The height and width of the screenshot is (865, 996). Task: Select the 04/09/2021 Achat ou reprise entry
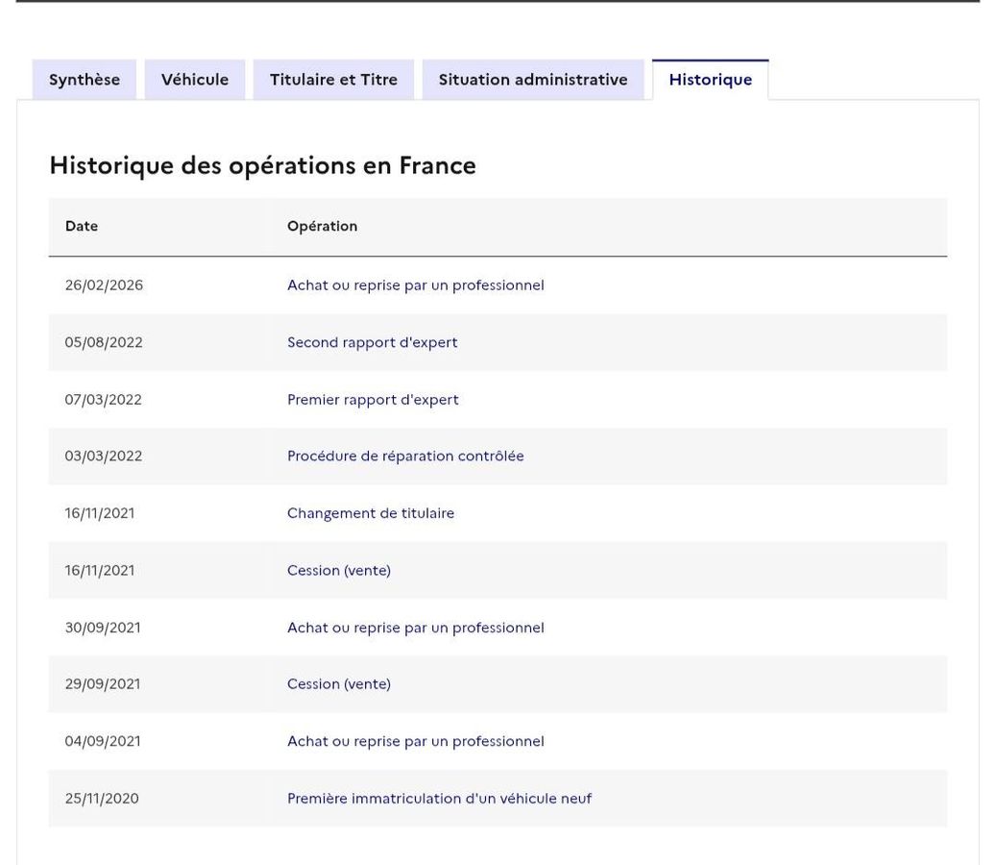416,742
